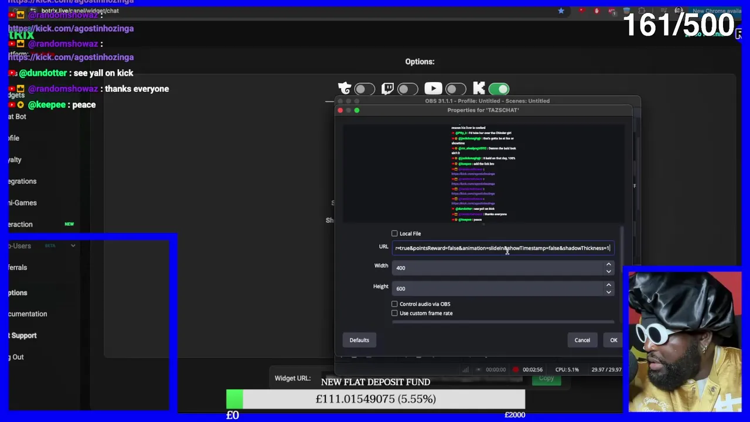The image size is (750, 422).
Task: Confirm properties with OK button
Action: pyautogui.click(x=613, y=340)
